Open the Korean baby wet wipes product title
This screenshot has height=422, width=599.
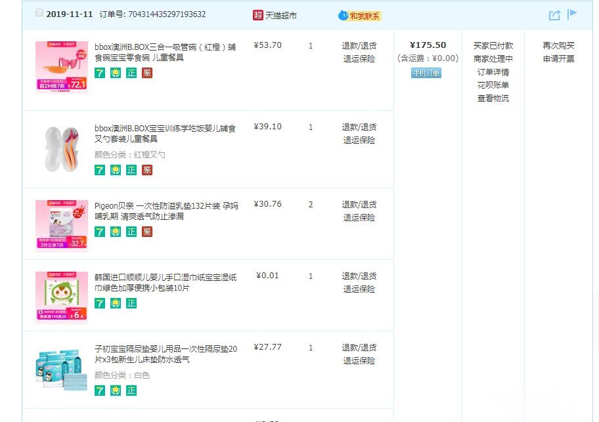point(166,282)
